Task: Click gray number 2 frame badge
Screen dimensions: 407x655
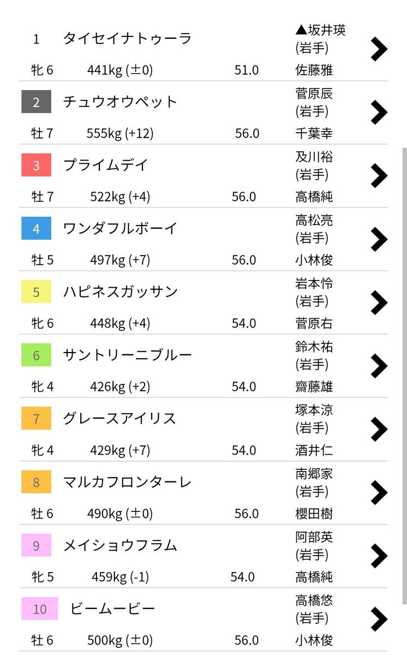Action: click(36, 102)
